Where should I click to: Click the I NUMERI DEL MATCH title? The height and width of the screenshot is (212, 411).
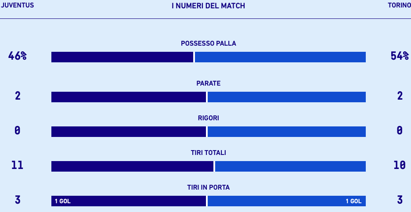coord(208,6)
